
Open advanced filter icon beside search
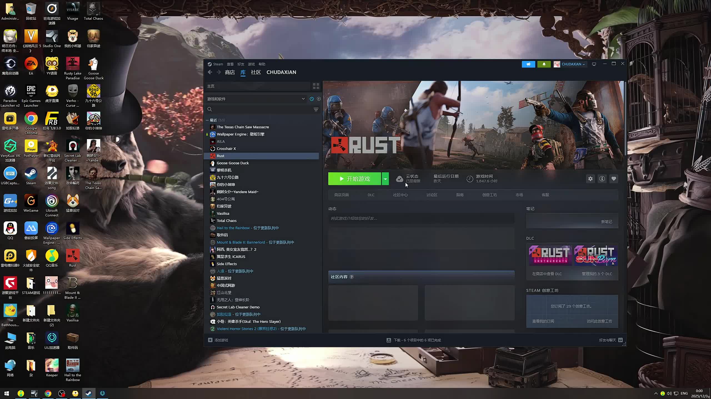click(x=316, y=109)
